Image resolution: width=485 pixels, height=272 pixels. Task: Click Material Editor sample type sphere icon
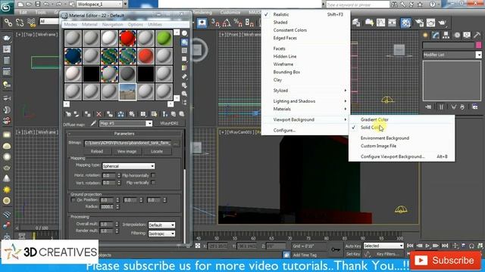184,33
